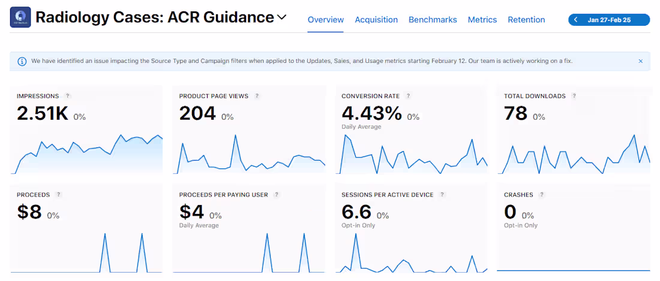Viewport: 660px width, 281px height.
Task: Click help icon for Sessions Per Active Device
Action: point(442,195)
